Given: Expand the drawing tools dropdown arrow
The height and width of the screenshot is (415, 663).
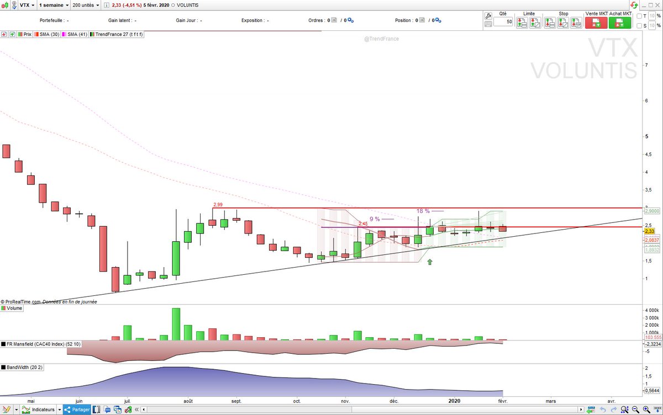Looking at the screenshot, I should (x=17, y=409).
